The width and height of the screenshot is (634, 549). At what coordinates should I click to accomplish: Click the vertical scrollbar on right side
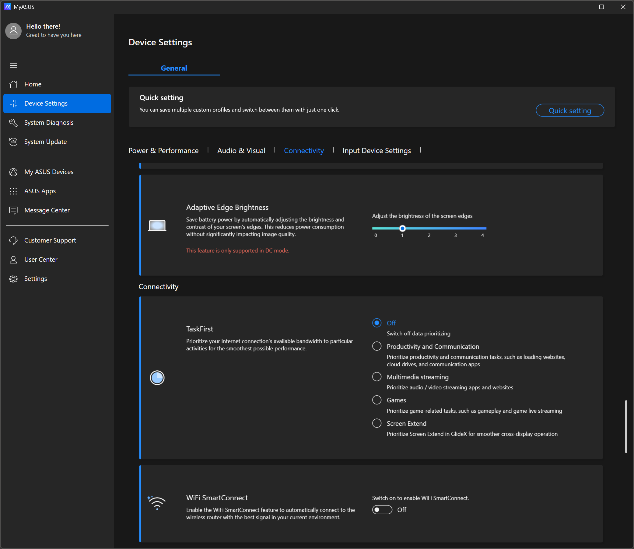point(626,426)
